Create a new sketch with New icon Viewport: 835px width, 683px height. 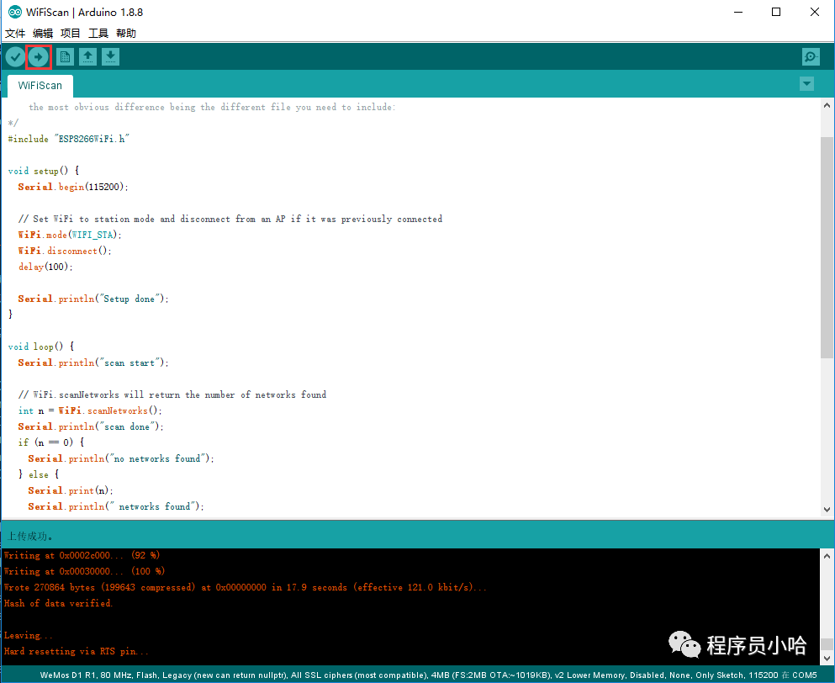click(65, 57)
